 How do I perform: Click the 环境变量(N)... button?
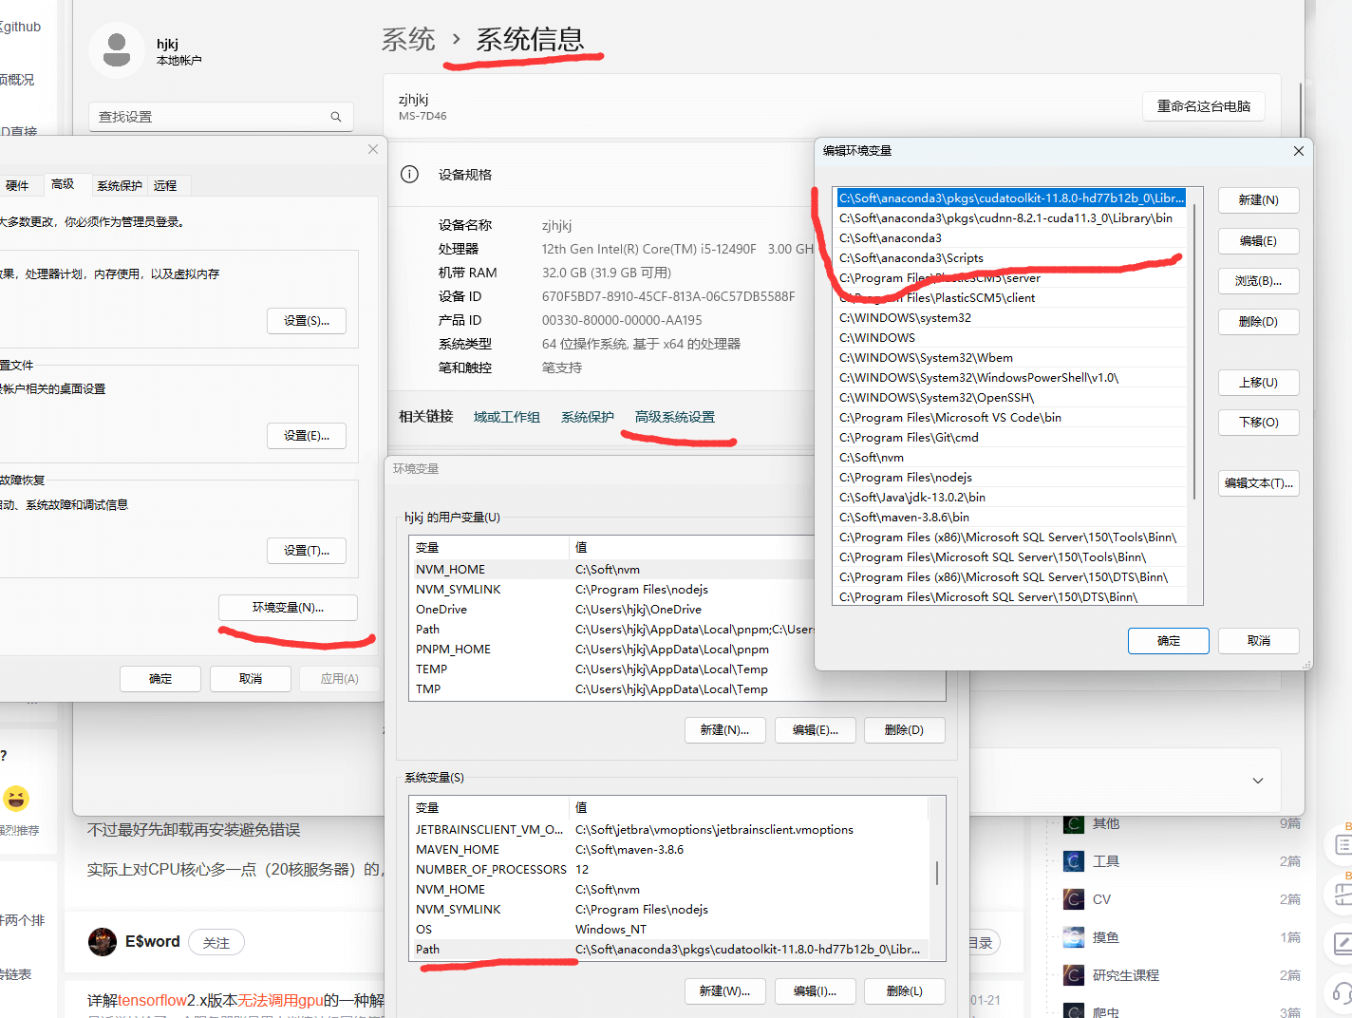click(x=288, y=608)
